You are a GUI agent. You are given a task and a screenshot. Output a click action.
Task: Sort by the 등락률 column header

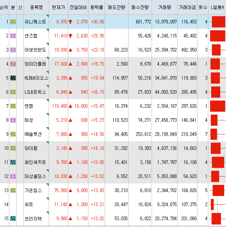(x=97, y=7)
